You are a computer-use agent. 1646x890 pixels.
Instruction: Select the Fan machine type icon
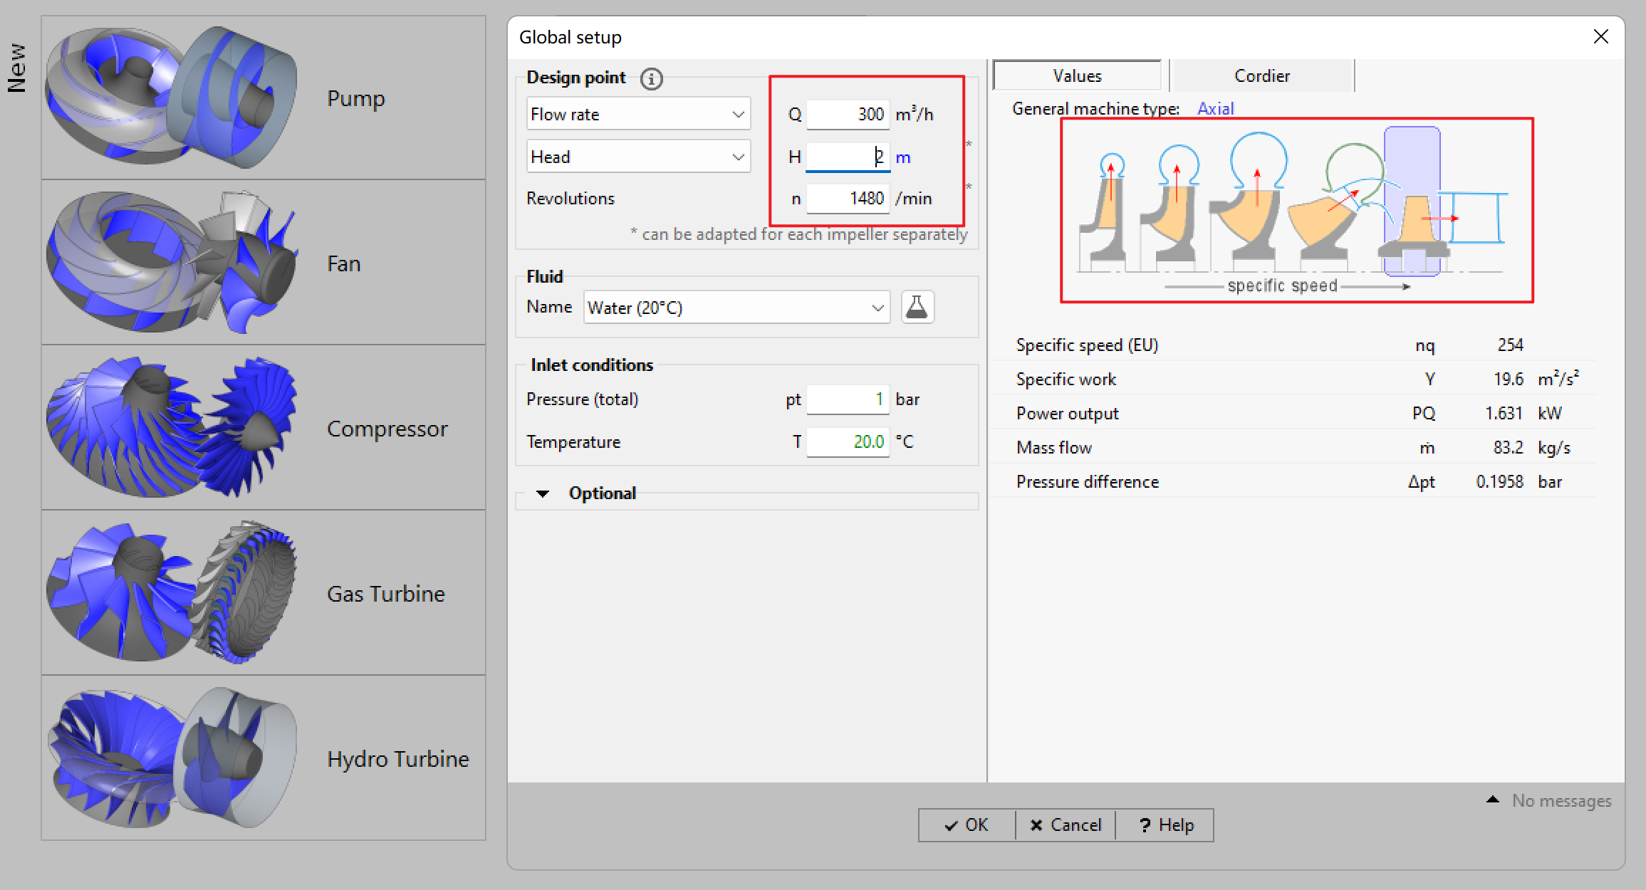(x=171, y=263)
